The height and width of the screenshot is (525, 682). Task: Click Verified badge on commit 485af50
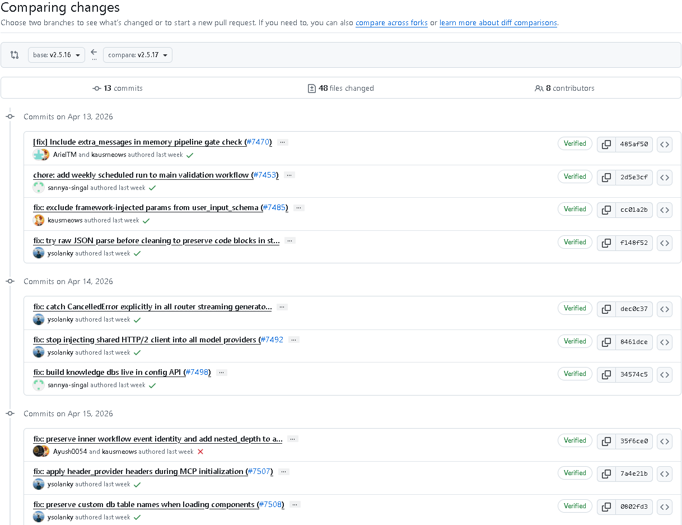[x=574, y=143]
